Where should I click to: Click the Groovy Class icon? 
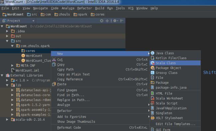[x=153, y=73]
